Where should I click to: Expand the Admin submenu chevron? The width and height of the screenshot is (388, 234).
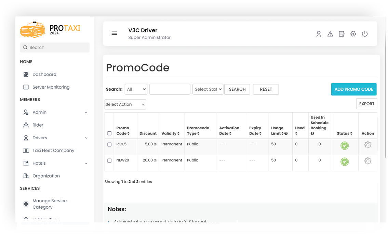coord(86,113)
